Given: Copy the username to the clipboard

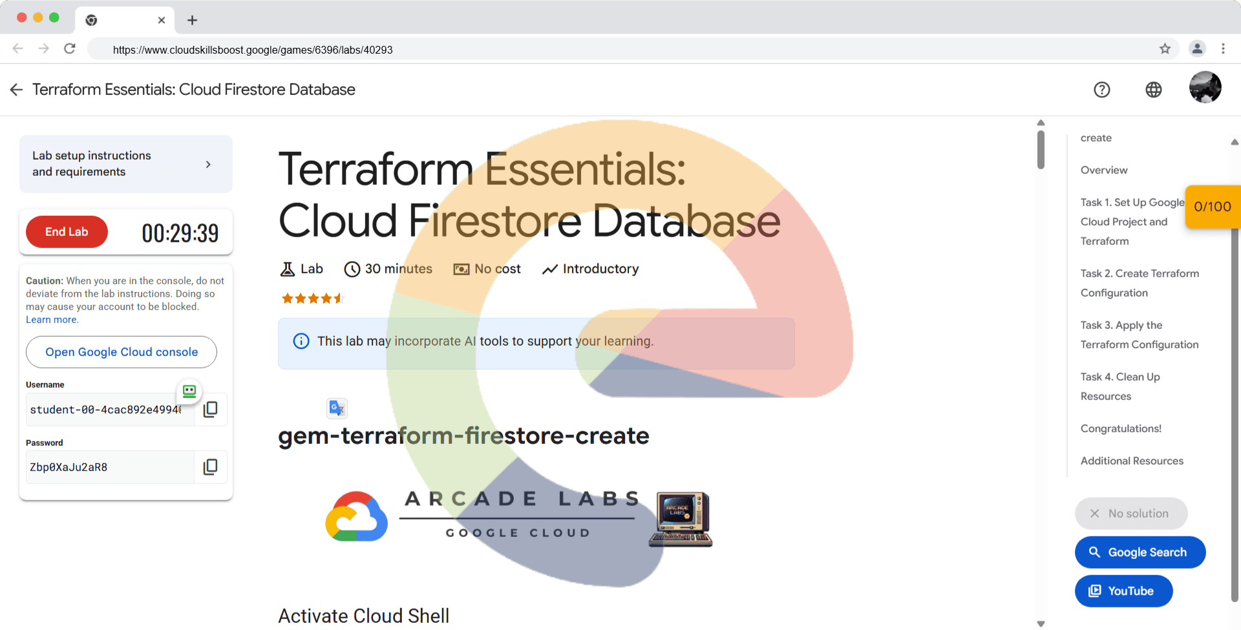Looking at the screenshot, I should [211, 409].
